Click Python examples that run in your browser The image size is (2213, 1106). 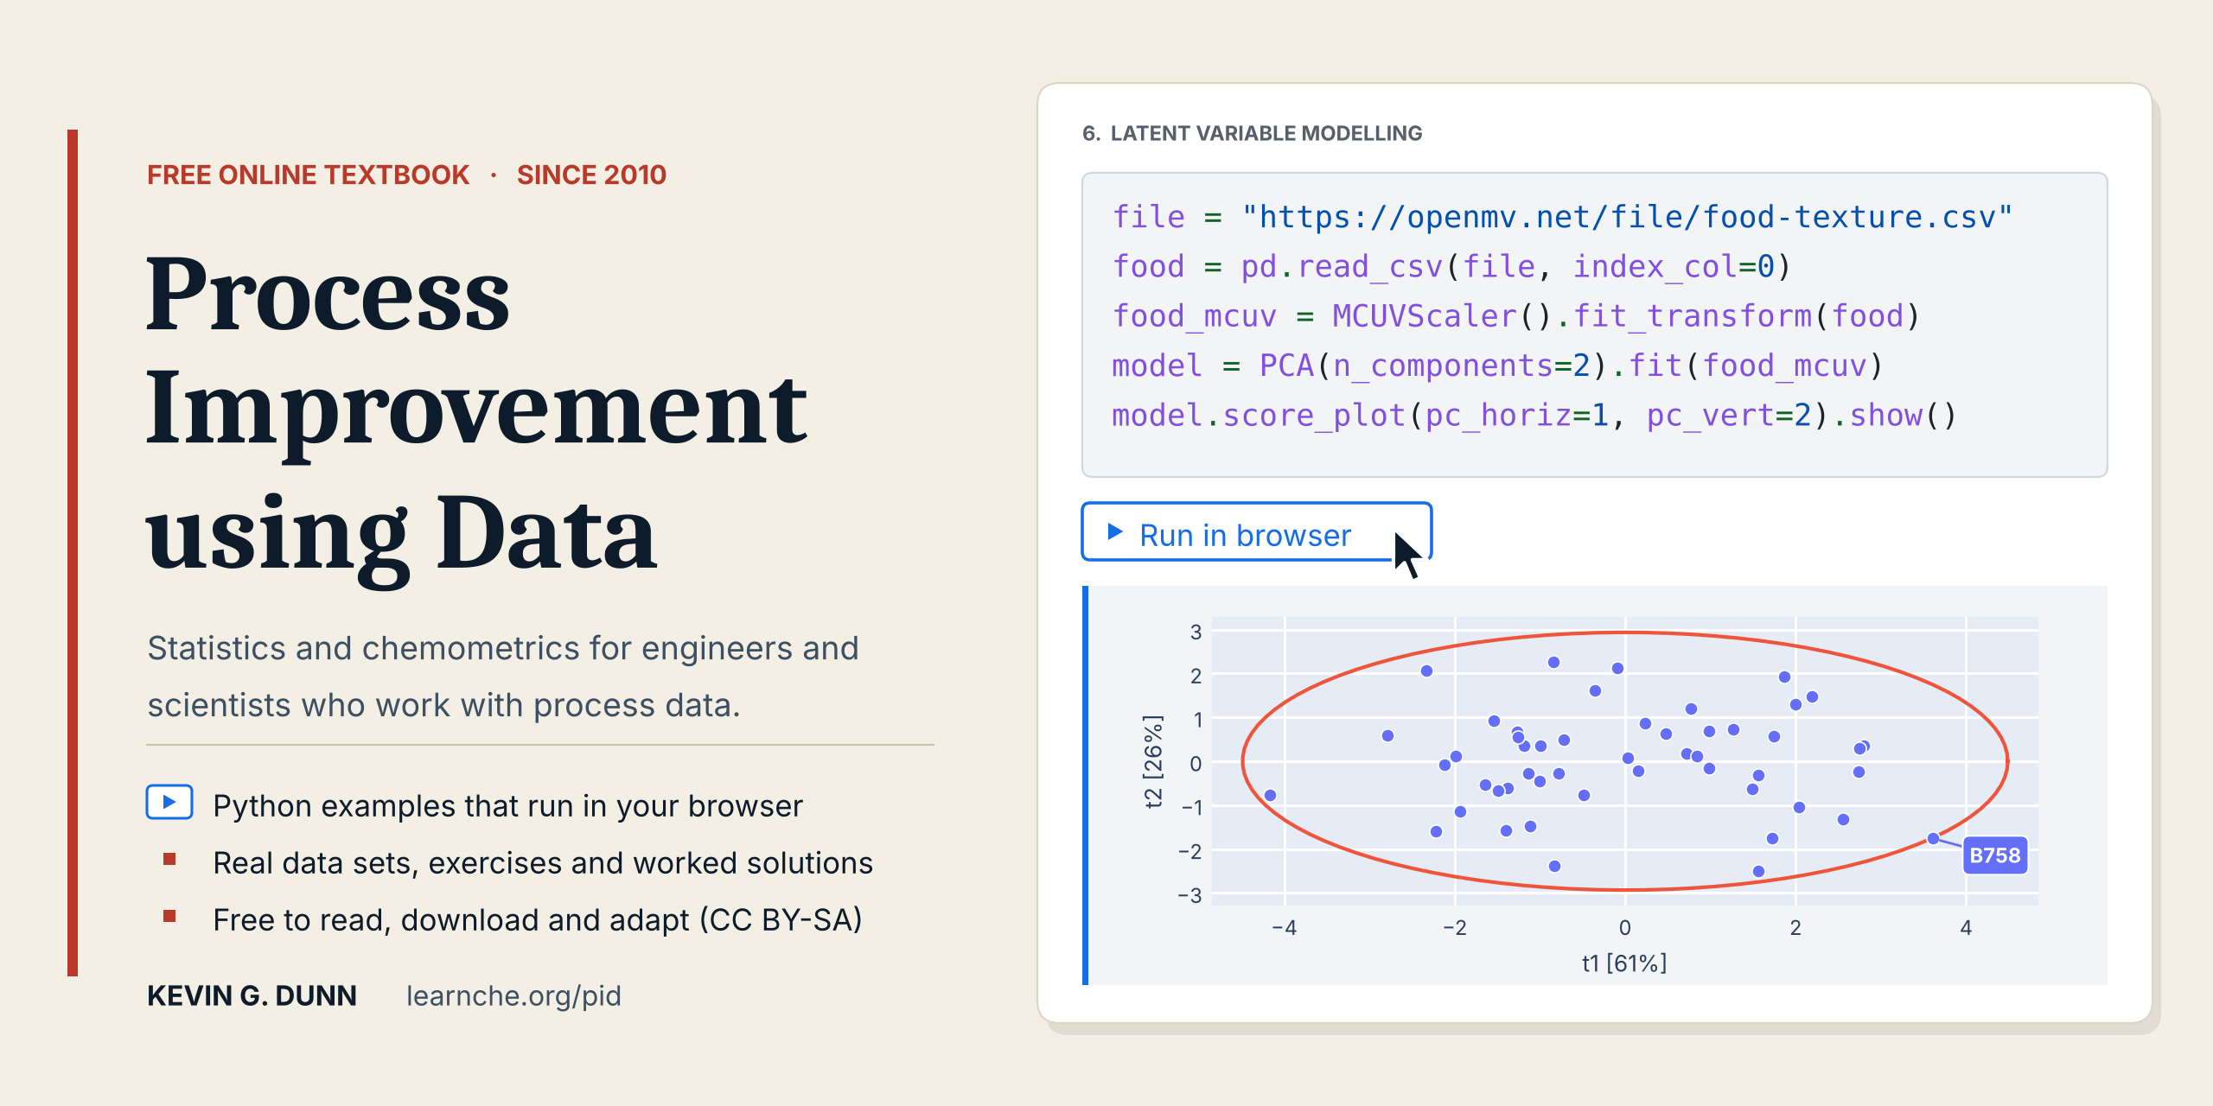(508, 805)
